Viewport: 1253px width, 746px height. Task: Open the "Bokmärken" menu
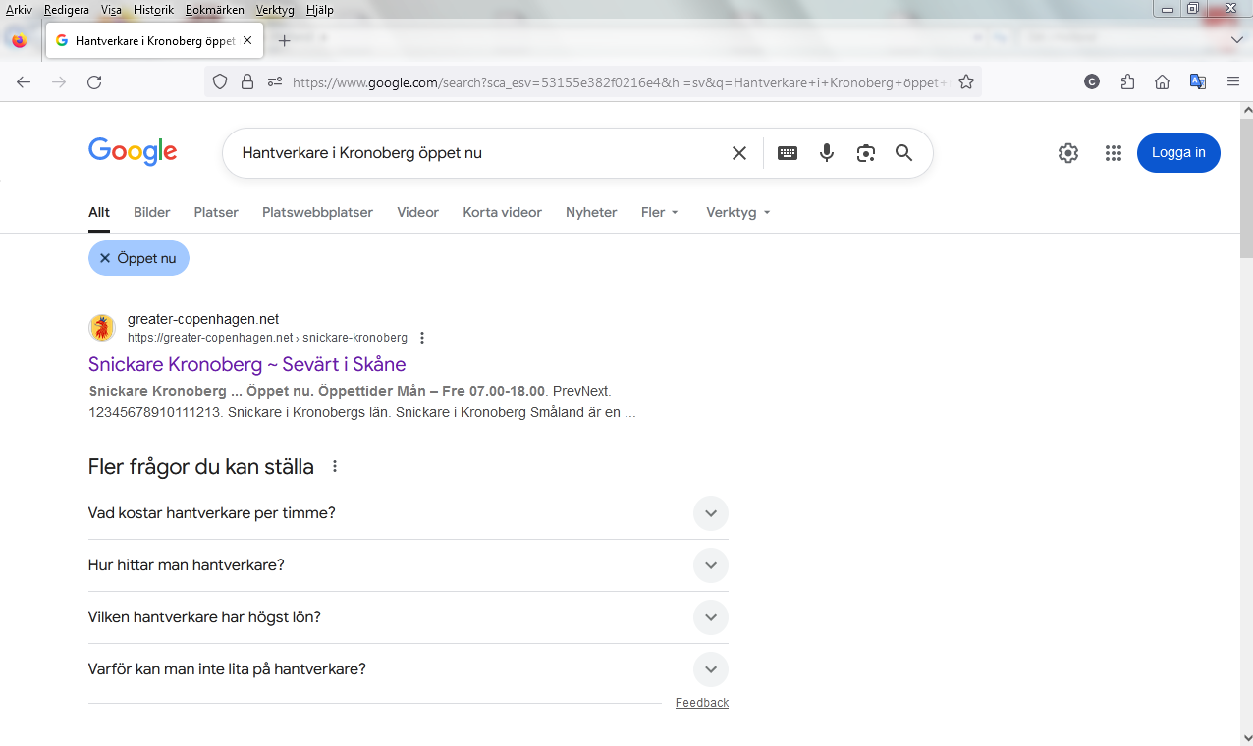click(214, 10)
